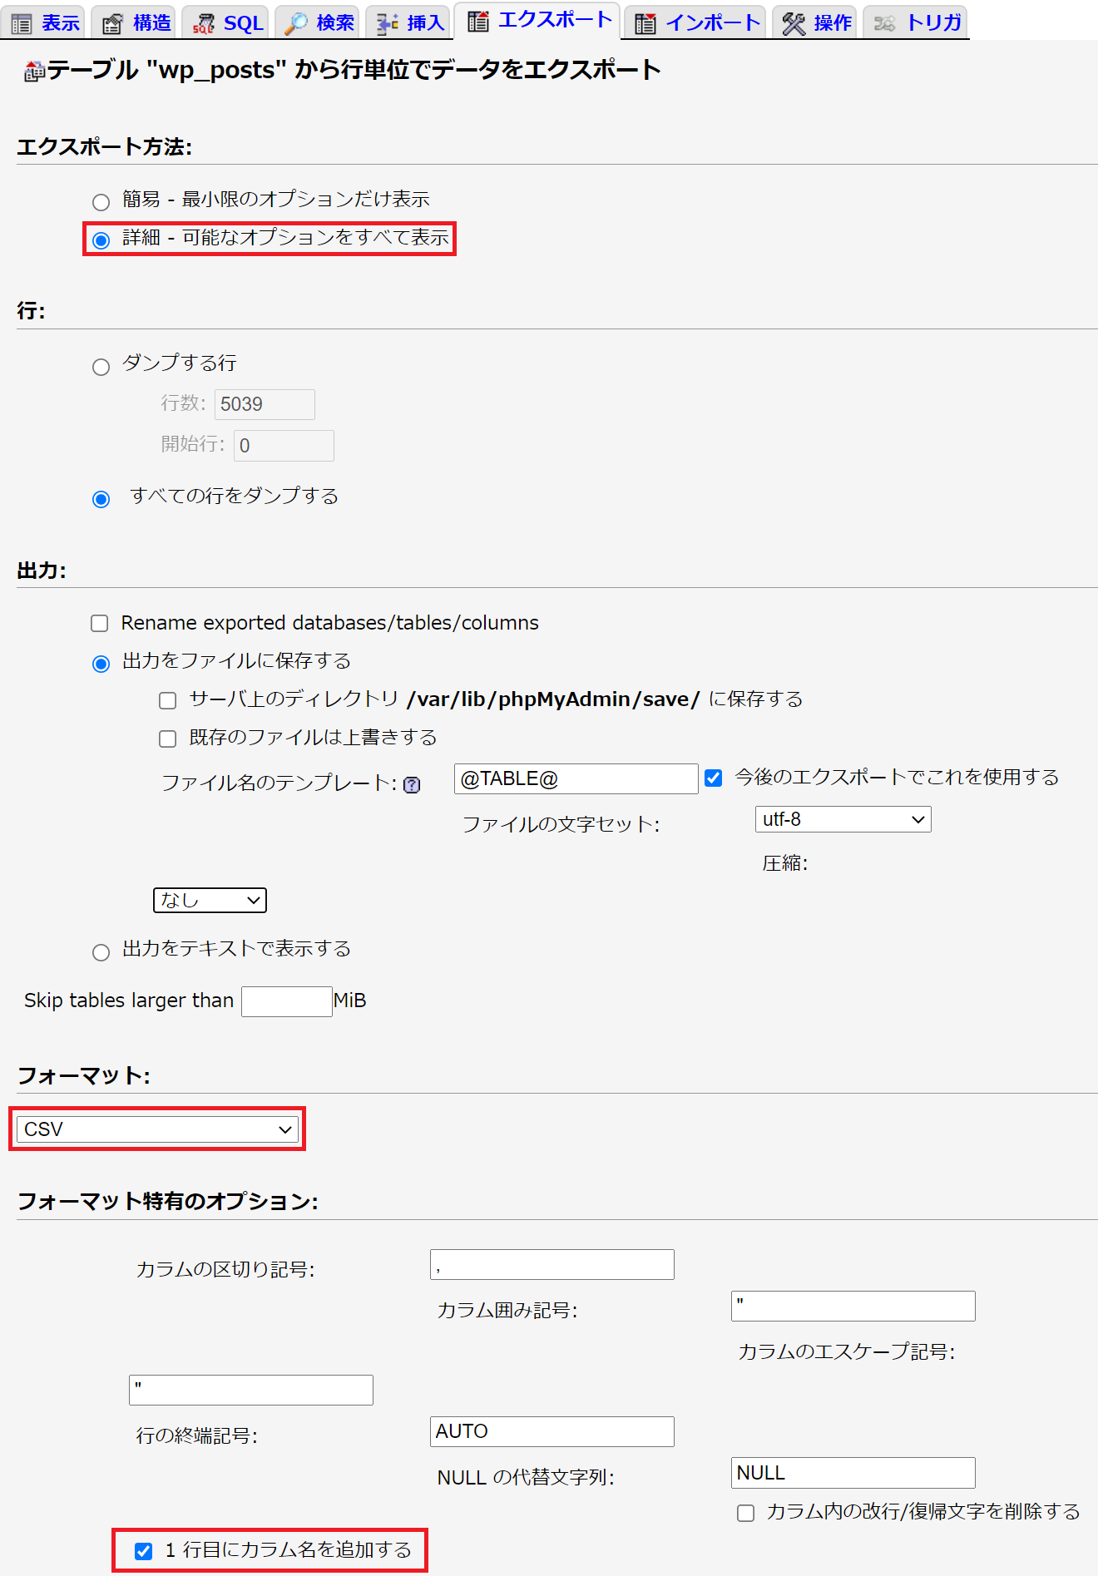Viewport: 1098px width, 1576px height.
Task: Open the インポート (Import) tab
Action: pos(696,22)
